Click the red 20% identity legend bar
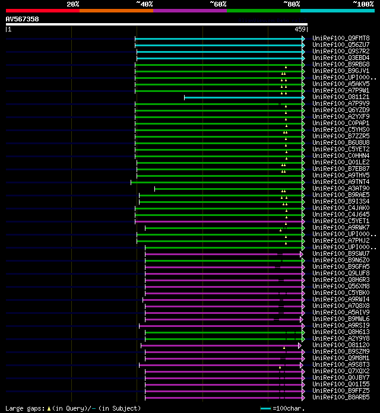380x413 pixels. tap(43, 11)
